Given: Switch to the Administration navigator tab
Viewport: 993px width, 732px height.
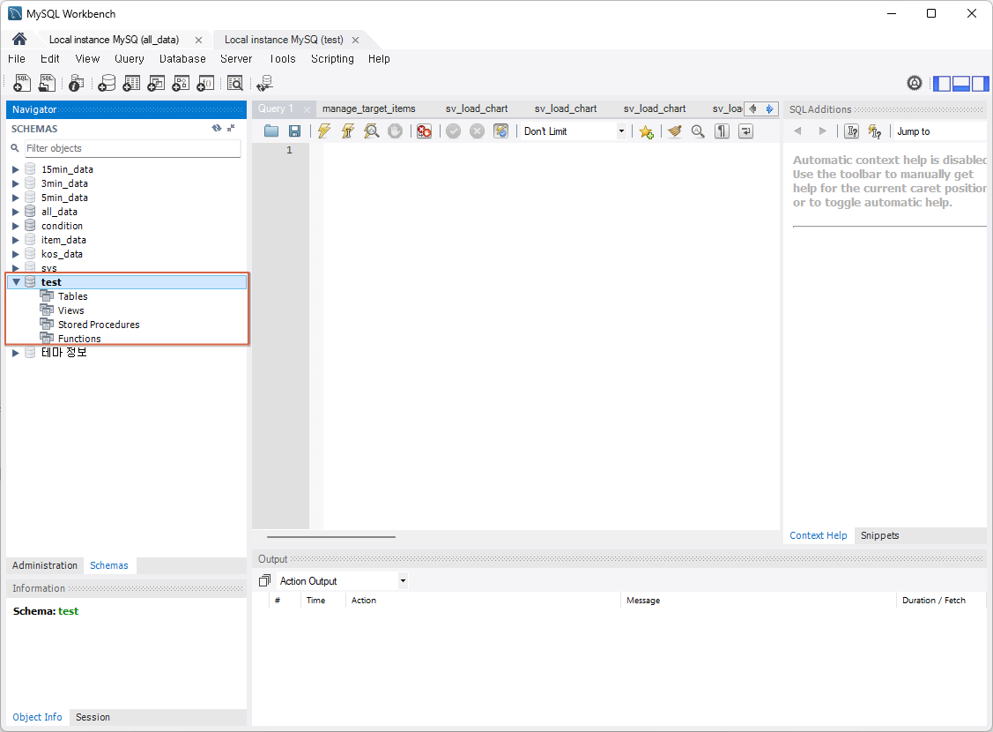Looking at the screenshot, I should pyautogui.click(x=44, y=565).
